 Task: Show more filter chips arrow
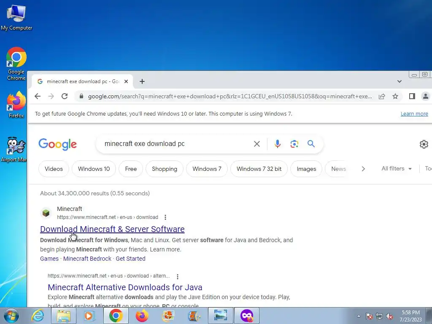coord(363,169)
